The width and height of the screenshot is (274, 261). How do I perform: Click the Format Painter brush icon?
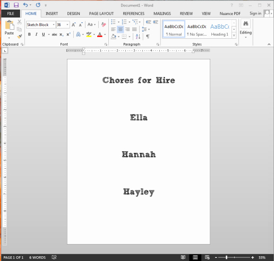(20, 37)
